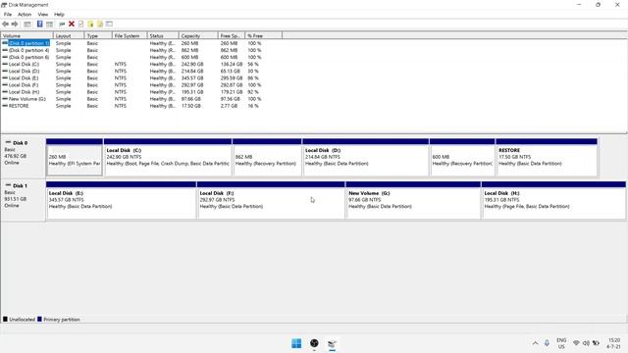This screenshot has width=628, height=353.
Task: Open the Wi-Fi network tray icon
Action: coord(576,343)
